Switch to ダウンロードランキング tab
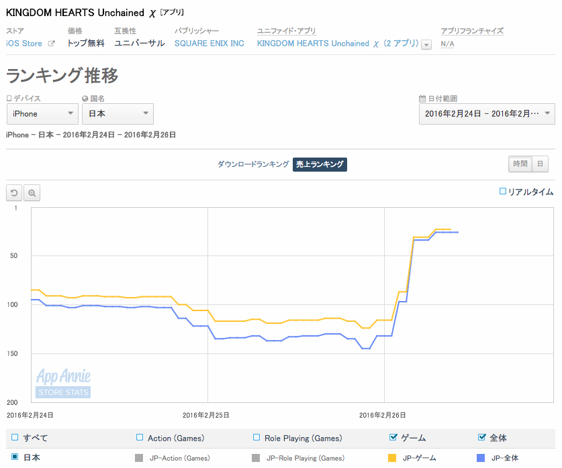This screenshot has width=562, height=468. (x=253, y=164)
